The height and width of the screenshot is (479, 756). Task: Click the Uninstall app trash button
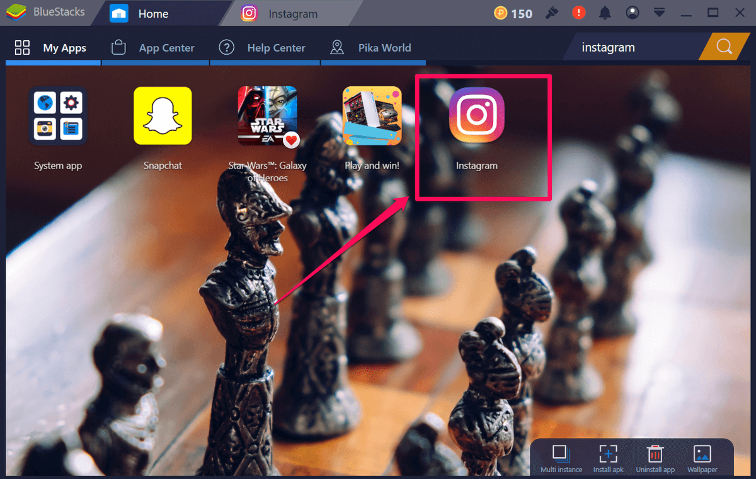[655, 458]
